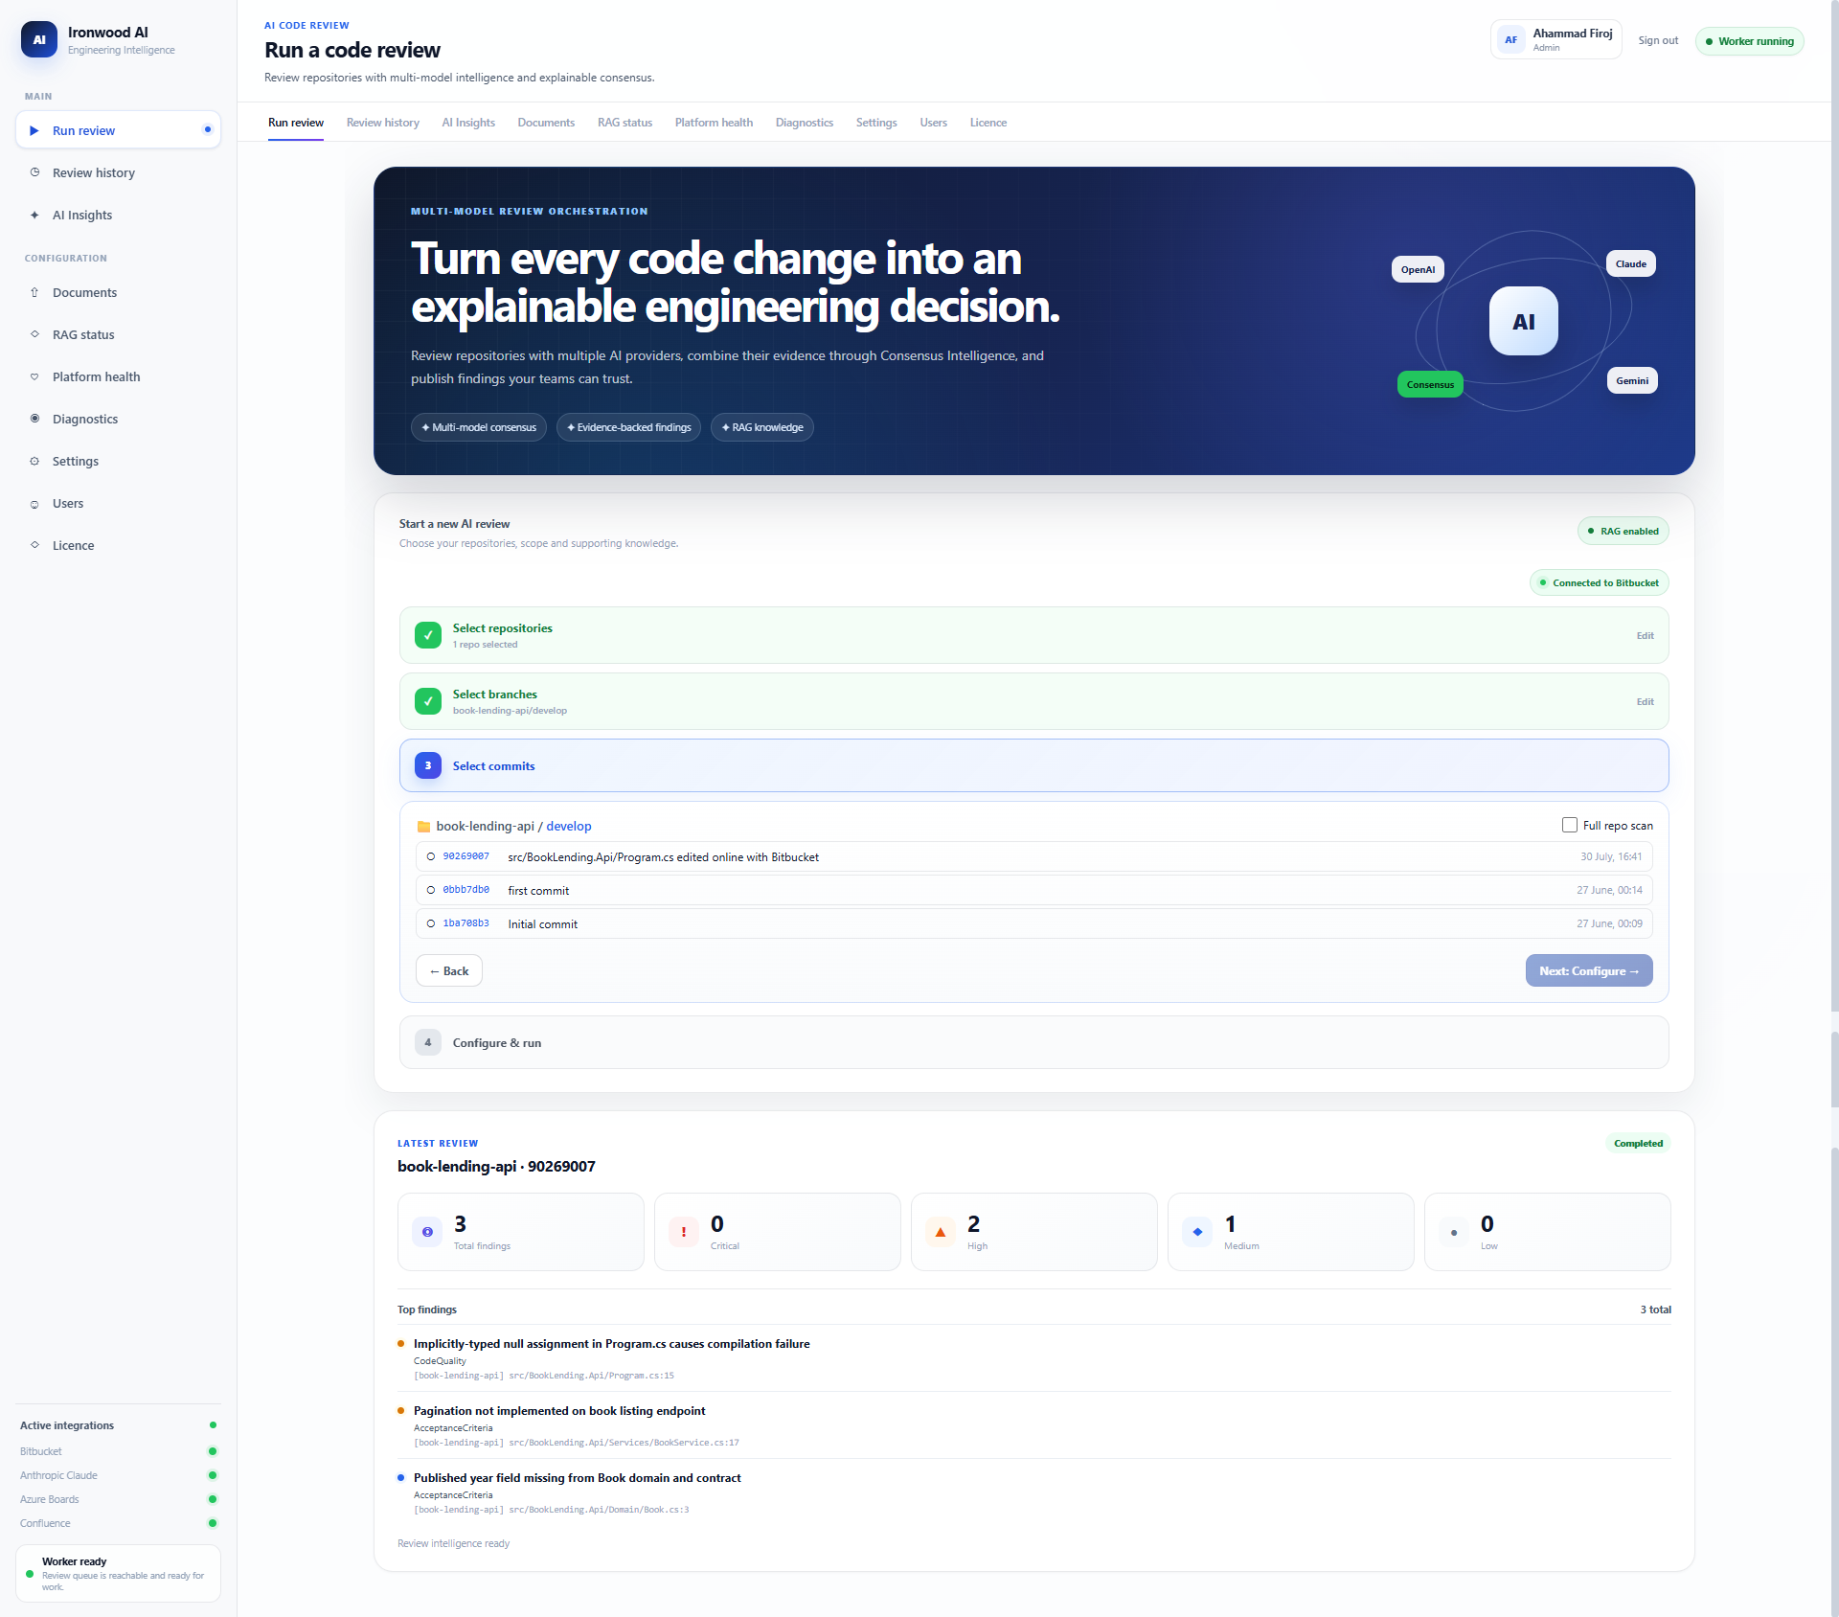
Task: Click the Users icon in sidebar
Action: 34,504
